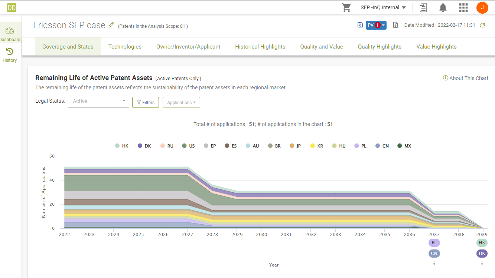Toggle PL legend entry
The width and height of the screenshot is (495, 278).
361,146
